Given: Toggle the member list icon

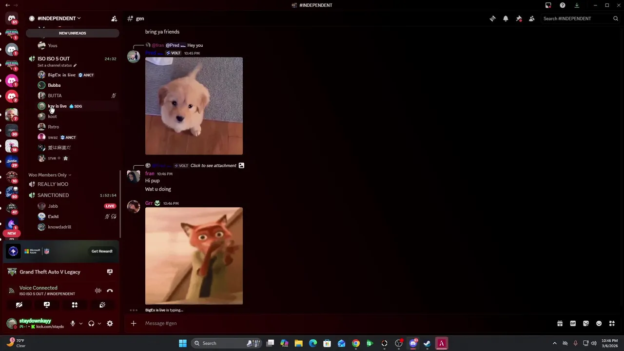Looking at the screenshot, I should pyautogui.click(x=532, y=19).
